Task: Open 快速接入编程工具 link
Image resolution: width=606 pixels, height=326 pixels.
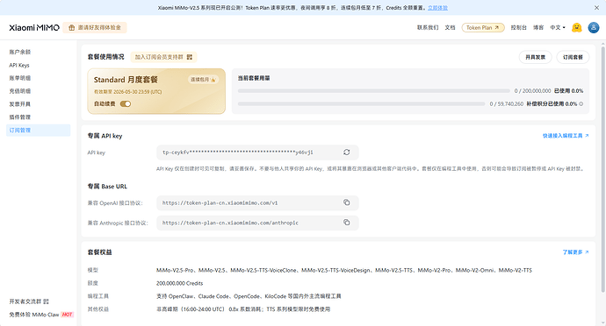Action: point(566,136)
